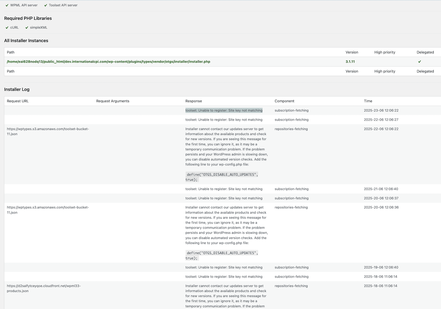The image size is (441, 309).
Task: Click the Path header in the instances table footer row
Action: (11, 71)
